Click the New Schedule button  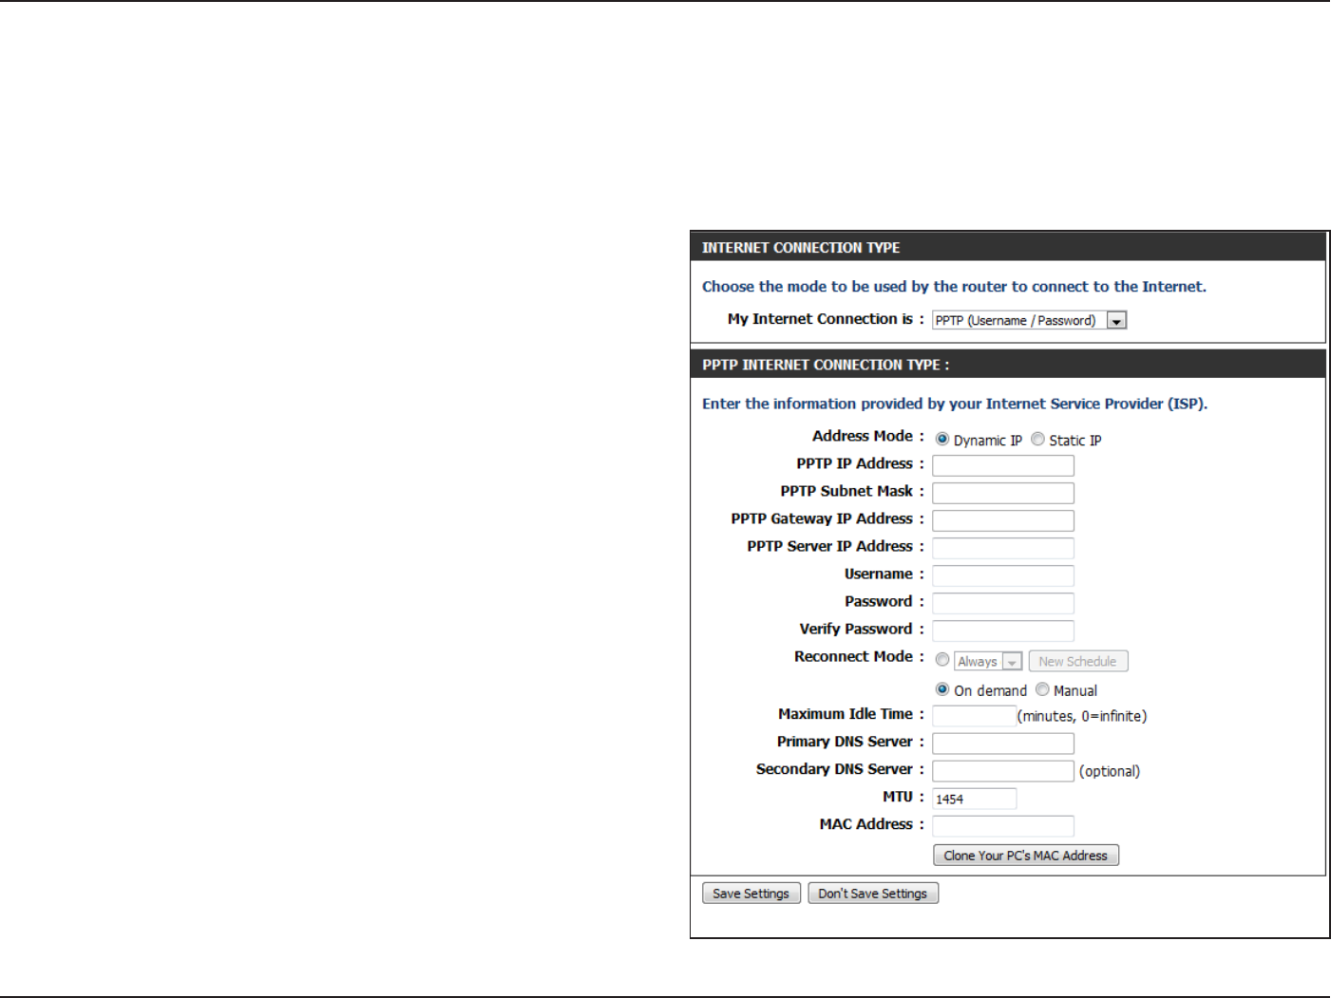point(1078,661)
